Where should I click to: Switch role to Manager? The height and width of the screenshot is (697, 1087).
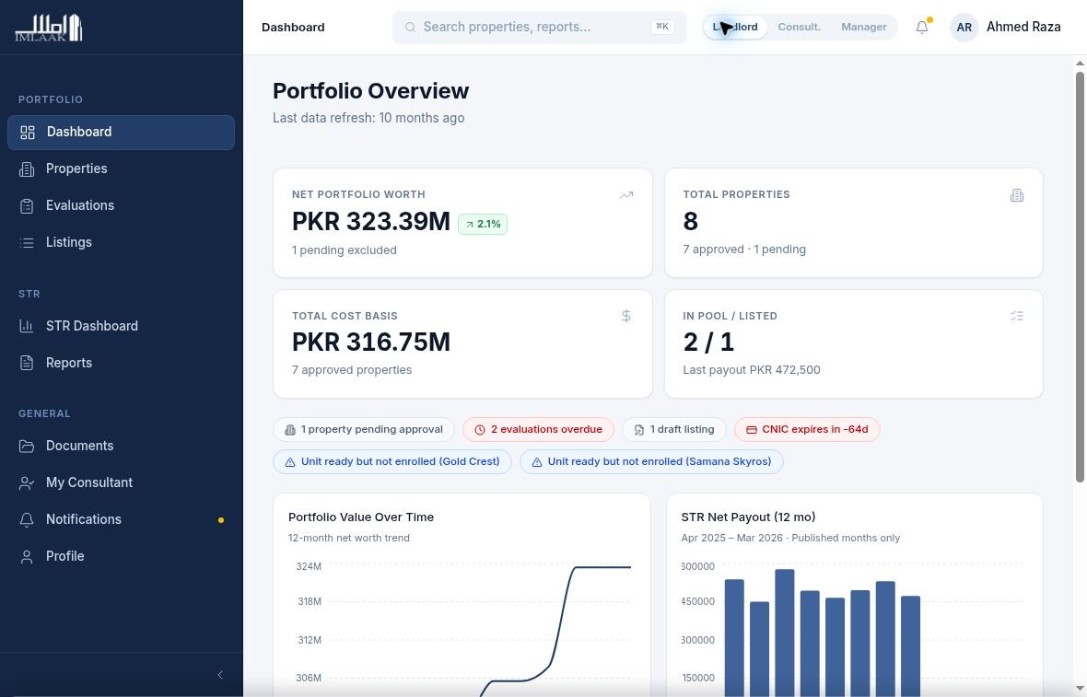click(x=864, y=27)
